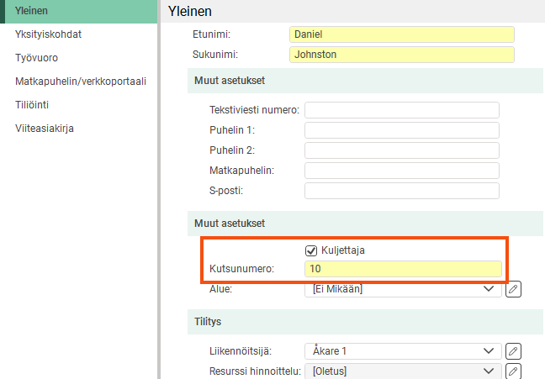Open the Viiteasiakirja section
The image size is (545, 379).
45,129
